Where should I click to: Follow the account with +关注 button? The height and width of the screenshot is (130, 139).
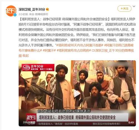pyautogui.click(x=124, y=9)
